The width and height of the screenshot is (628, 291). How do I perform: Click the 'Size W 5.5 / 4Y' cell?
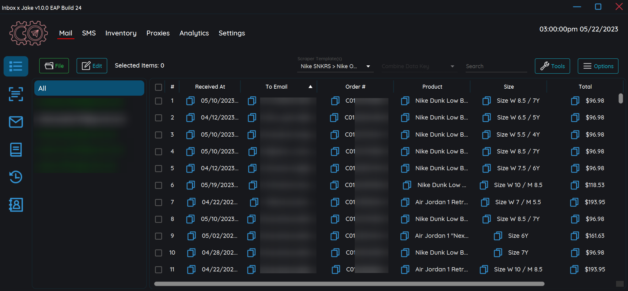[x=518, y=134]
